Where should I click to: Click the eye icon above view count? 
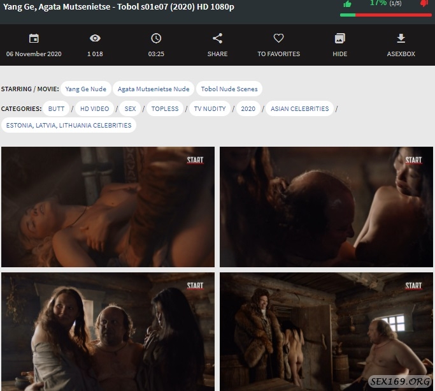click(95, 38)
